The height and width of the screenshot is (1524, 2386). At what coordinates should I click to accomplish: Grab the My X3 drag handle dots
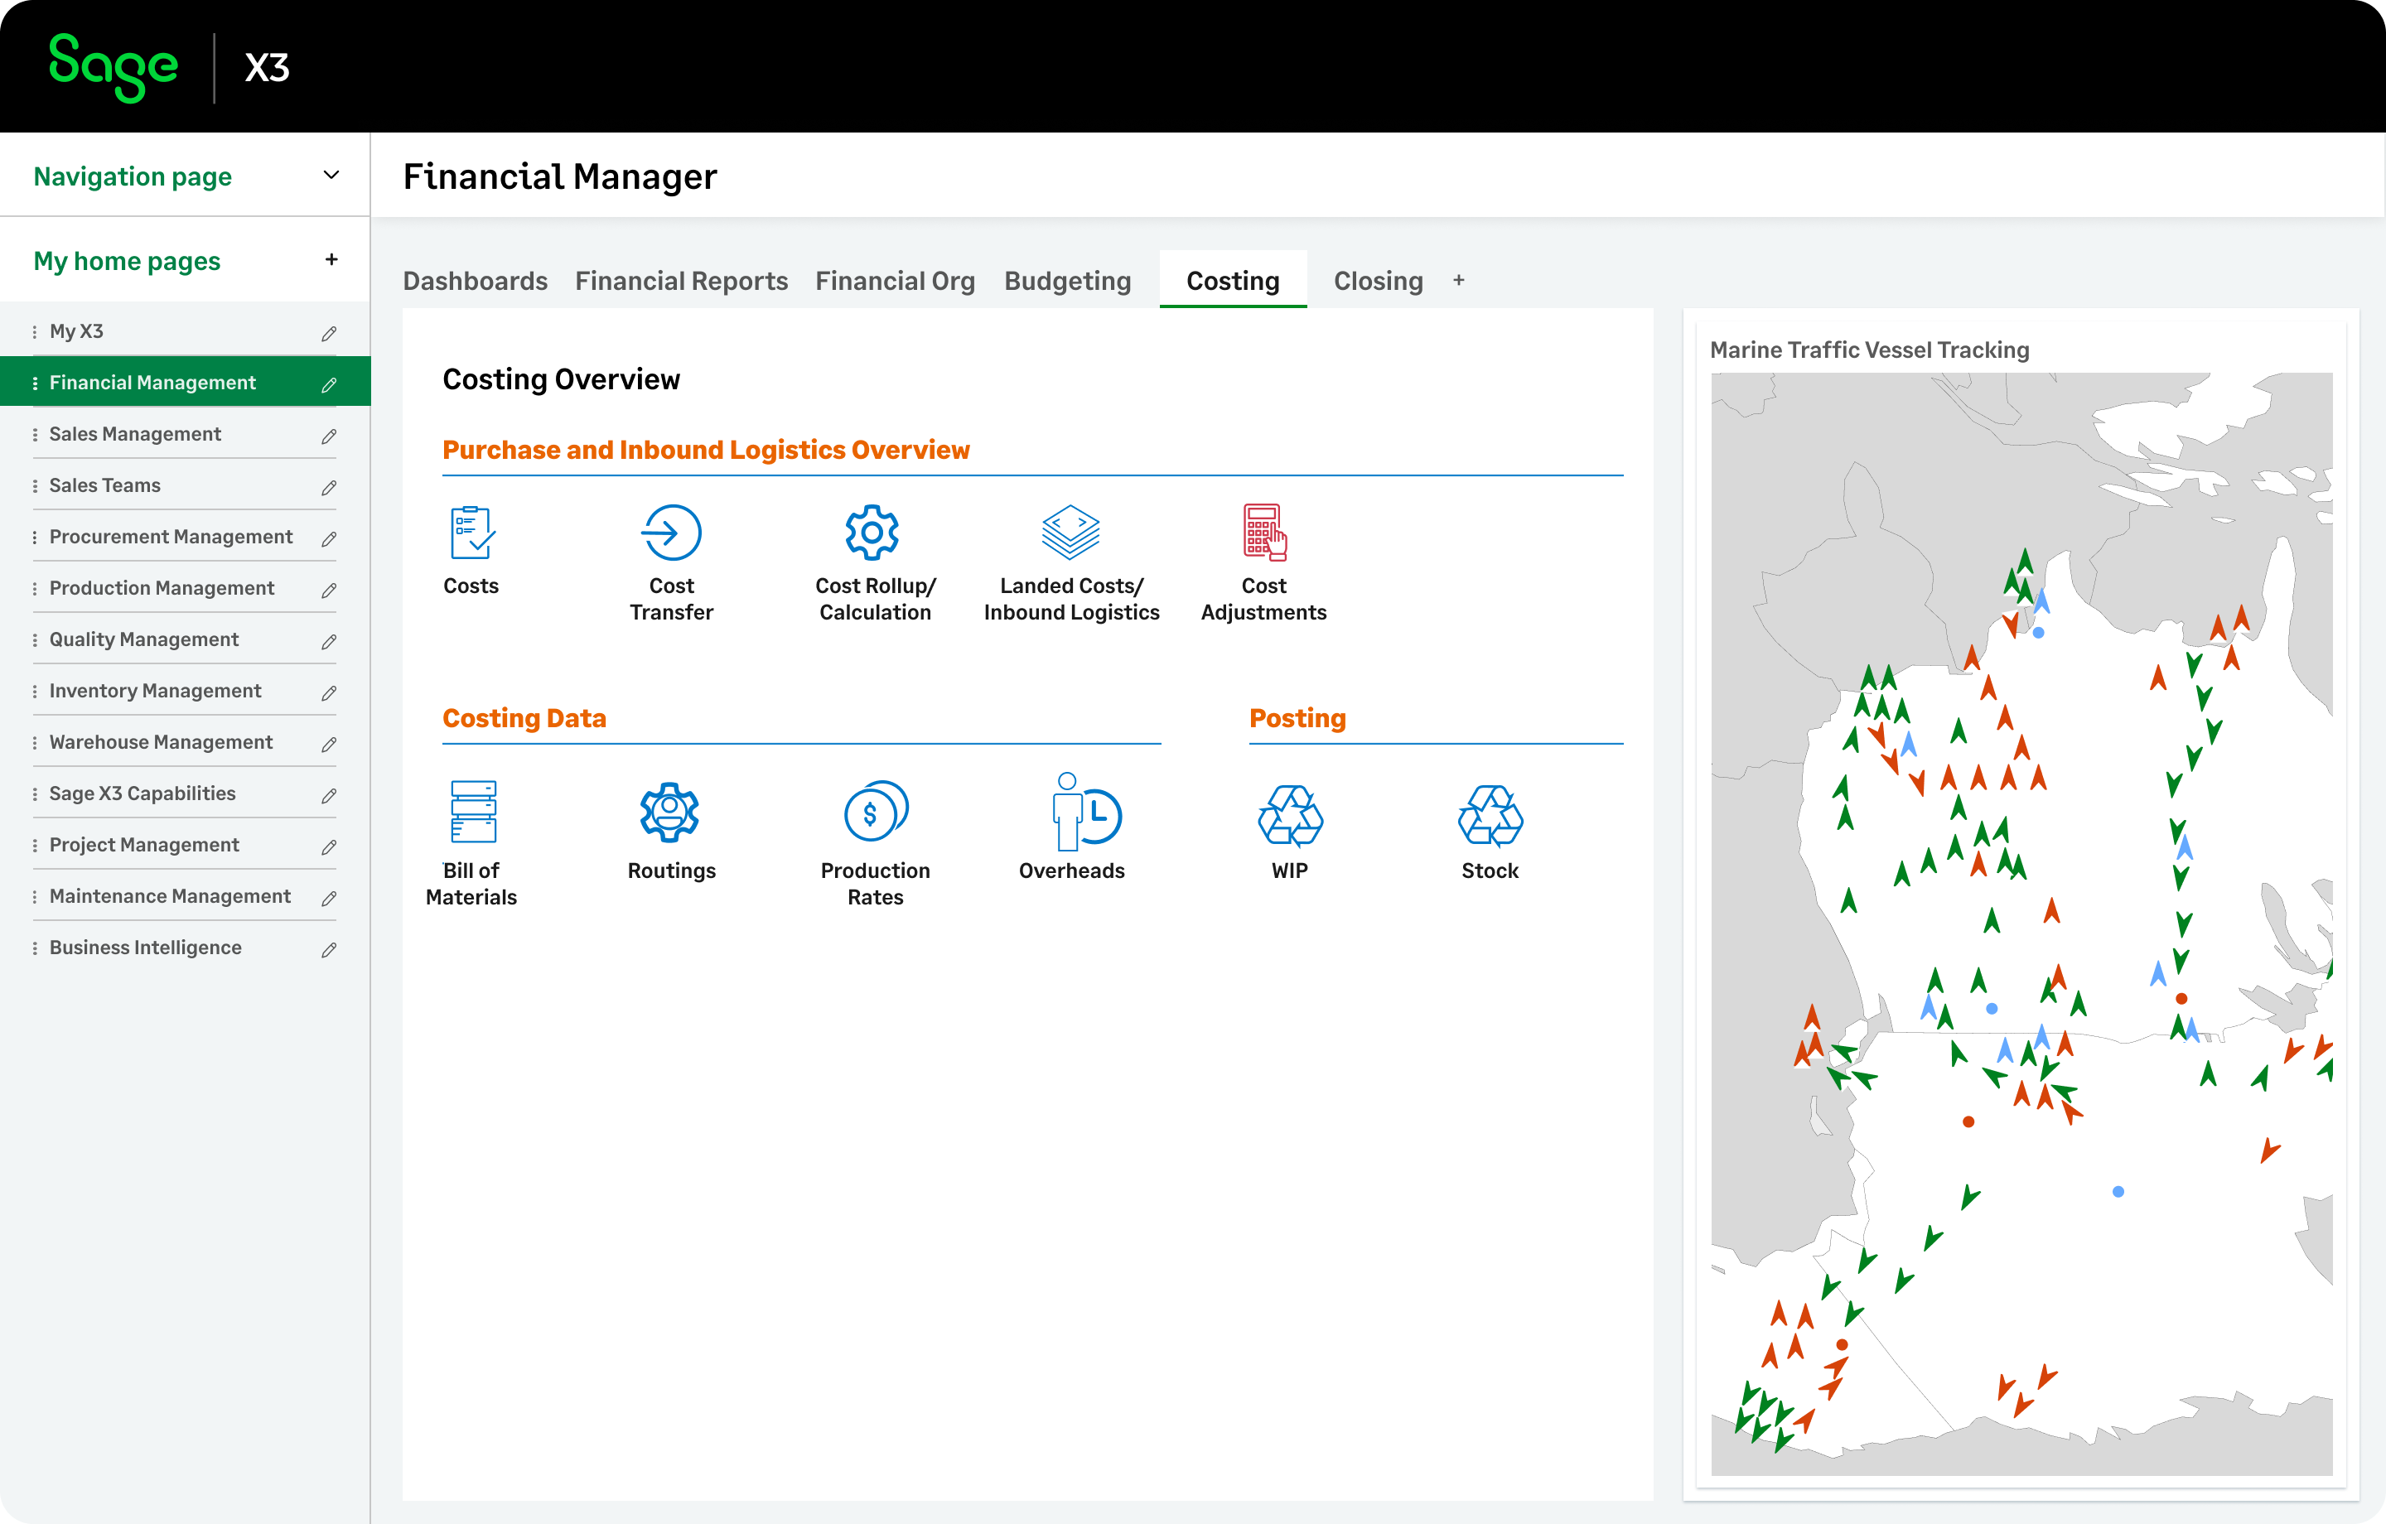coord(35,332)
